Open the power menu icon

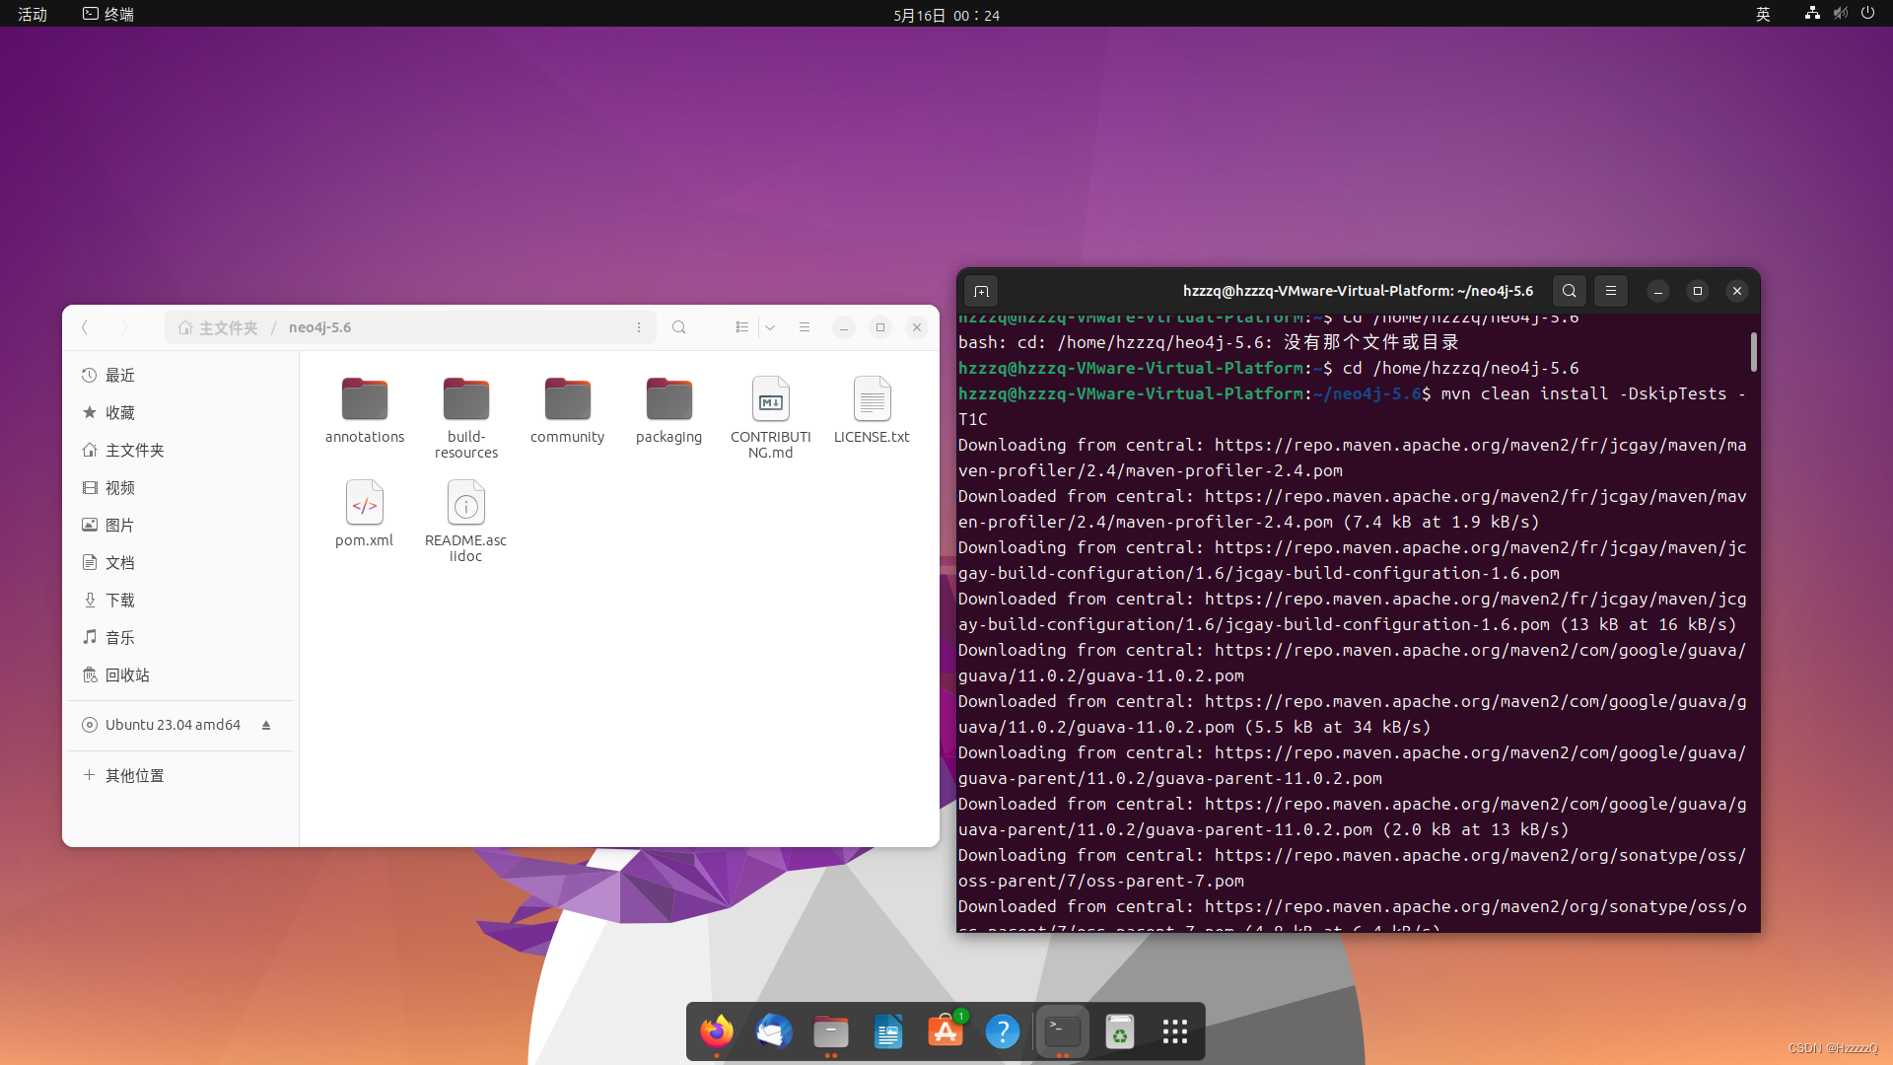pyautogui.click(x=1867, y=13)
